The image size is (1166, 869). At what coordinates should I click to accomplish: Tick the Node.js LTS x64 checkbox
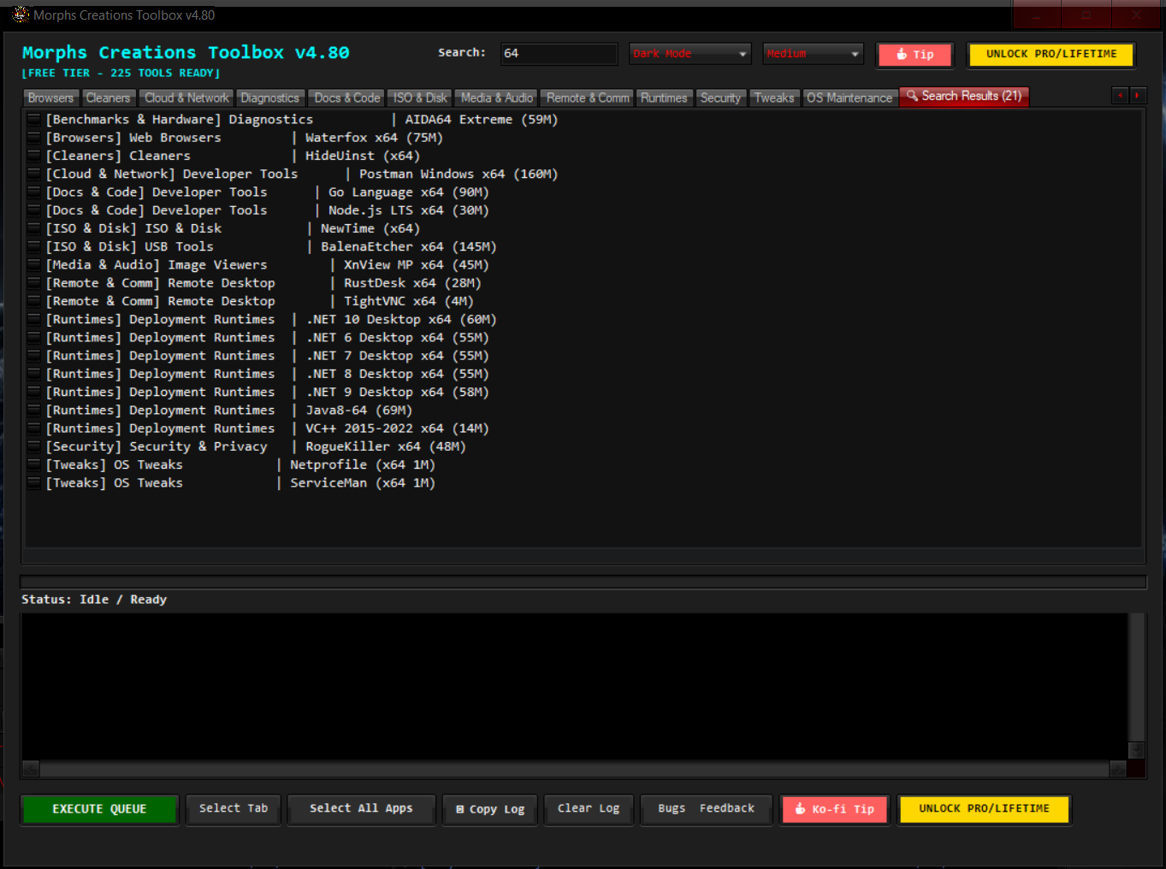pos(34,210)
